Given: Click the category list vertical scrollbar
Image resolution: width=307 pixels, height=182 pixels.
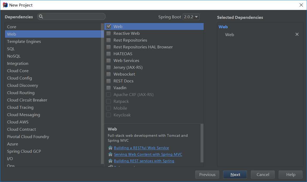Looking at the screenshot, I should [x=102, y=94].
